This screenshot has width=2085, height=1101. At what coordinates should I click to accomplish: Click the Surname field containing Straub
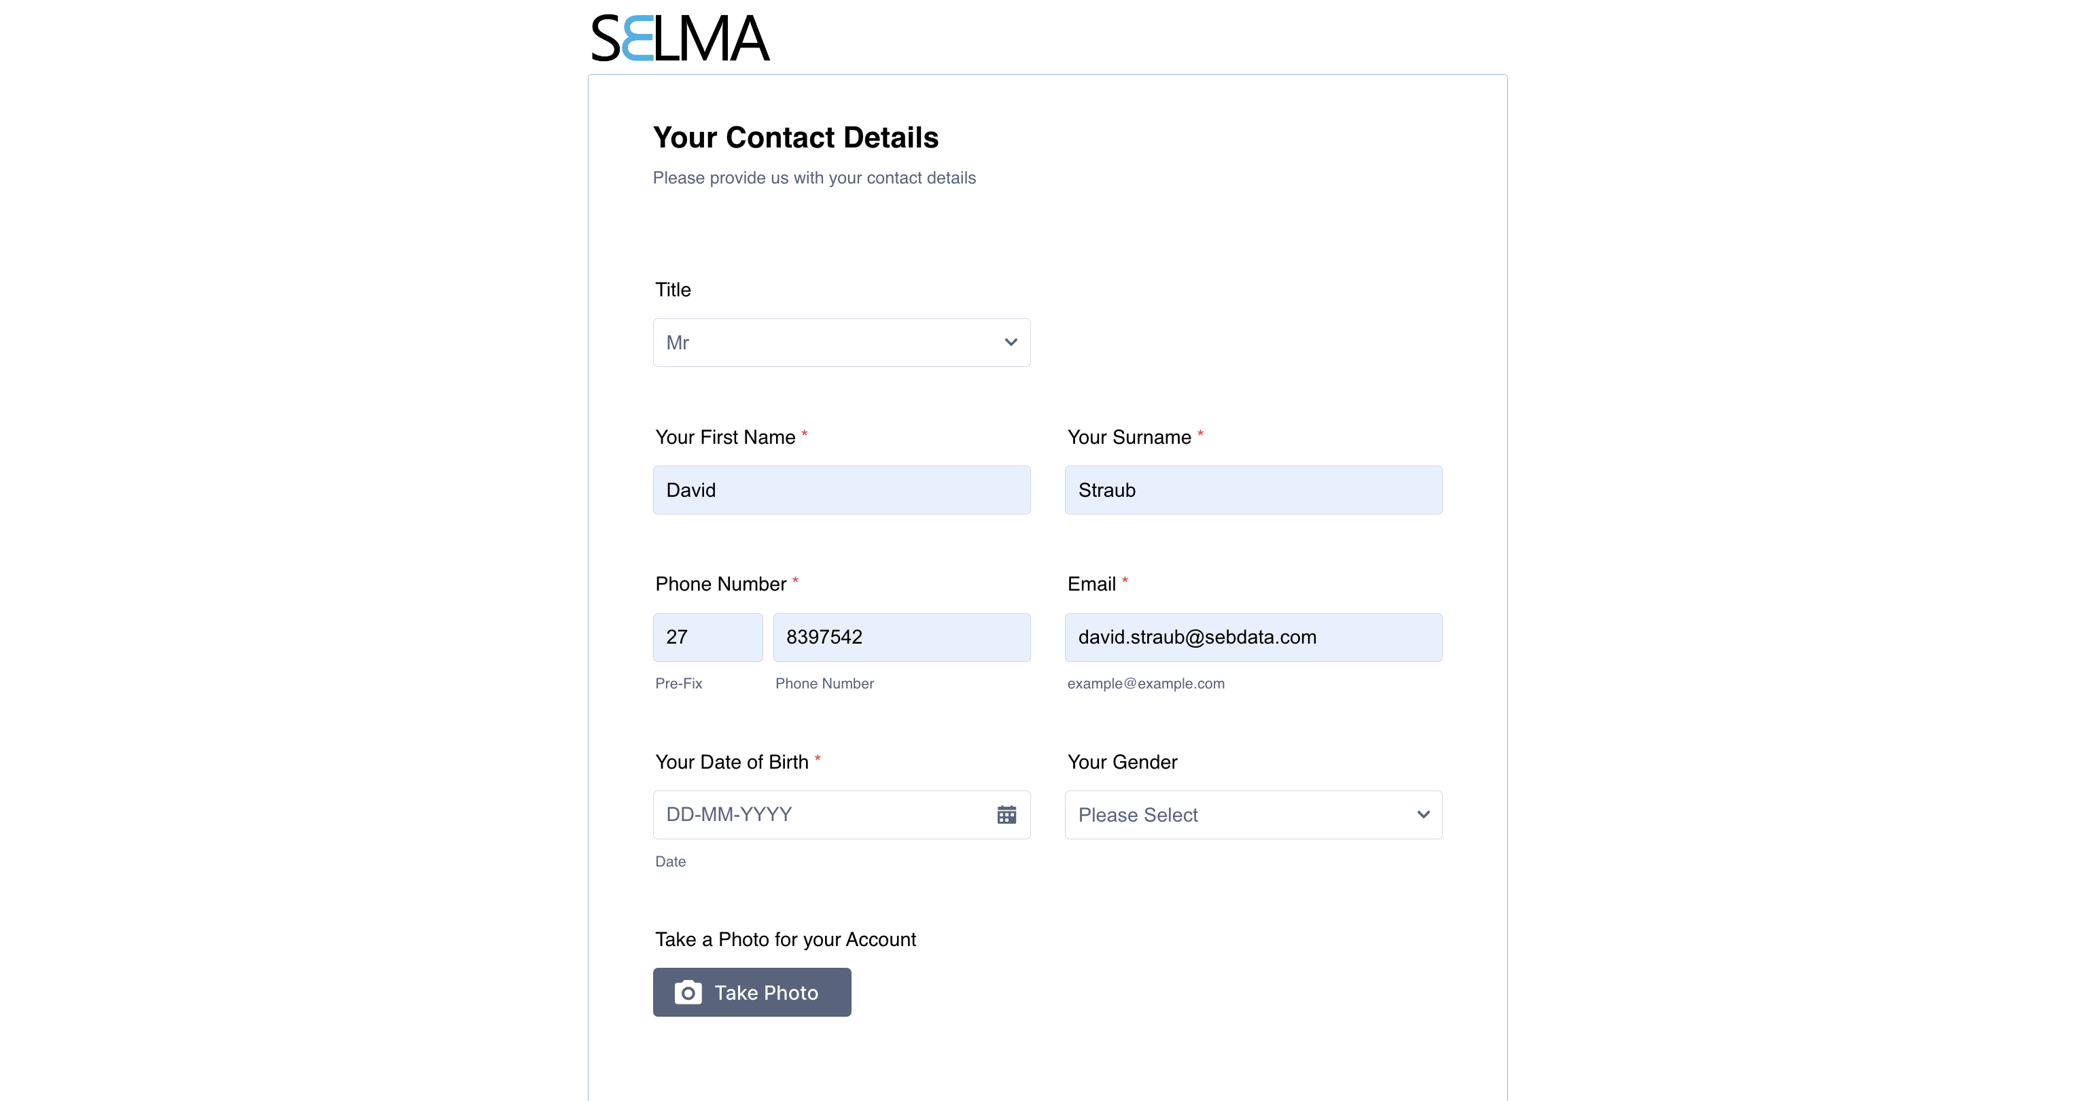[x=1253, y=490]
